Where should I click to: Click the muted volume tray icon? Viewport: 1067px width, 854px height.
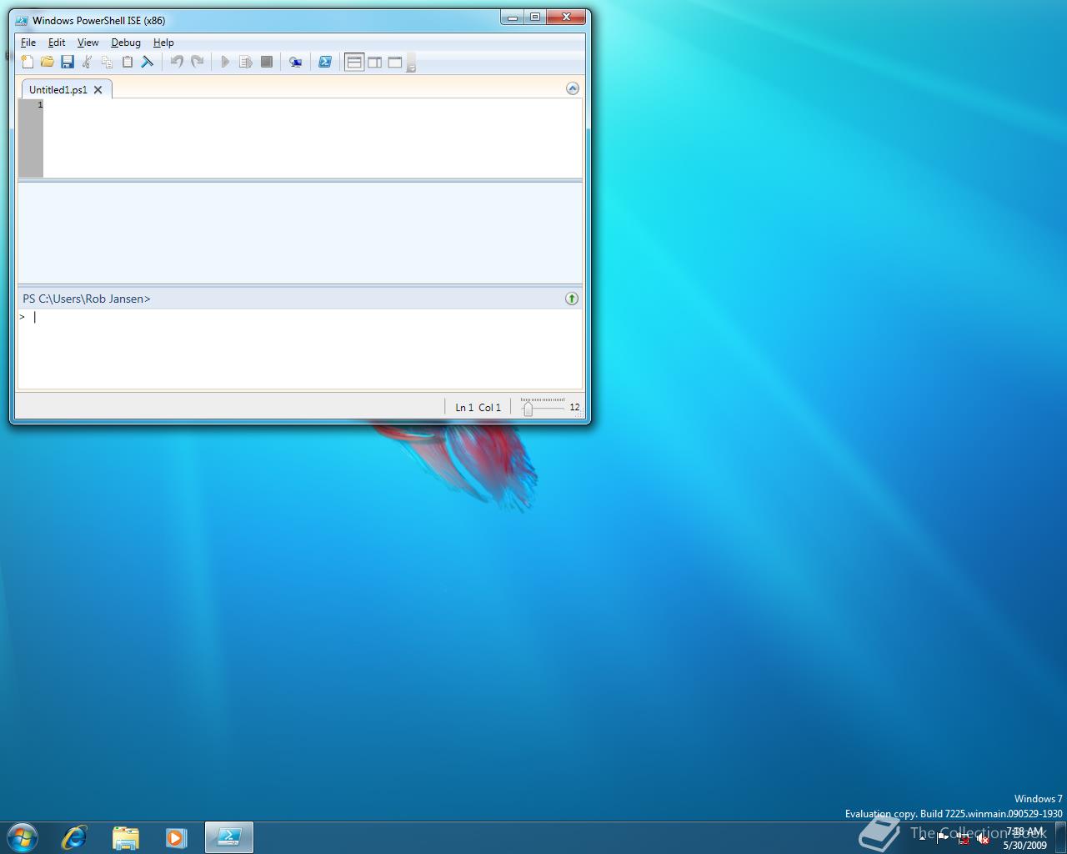point(983,839)
